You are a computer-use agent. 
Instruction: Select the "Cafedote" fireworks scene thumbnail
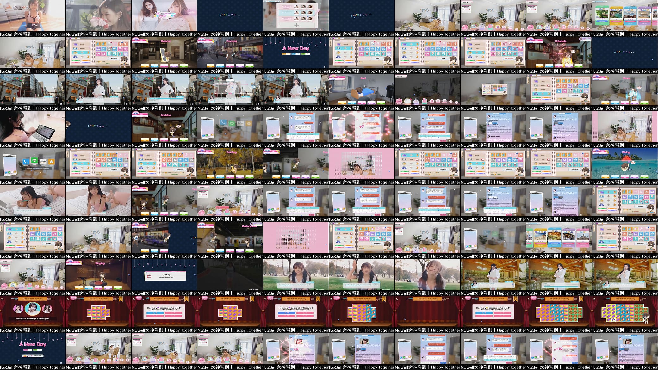[x=559, y=52]
